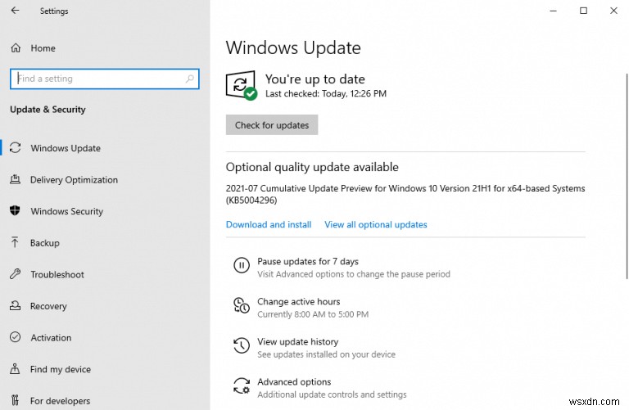The height and width of the screenshot is (410, 629).
Task: Click the clock icon for Change active hours
Action: tap(242, 305)
